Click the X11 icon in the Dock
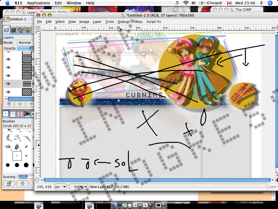 (146, 205)
